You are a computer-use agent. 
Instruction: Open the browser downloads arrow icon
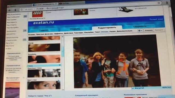tap(167, 3)
